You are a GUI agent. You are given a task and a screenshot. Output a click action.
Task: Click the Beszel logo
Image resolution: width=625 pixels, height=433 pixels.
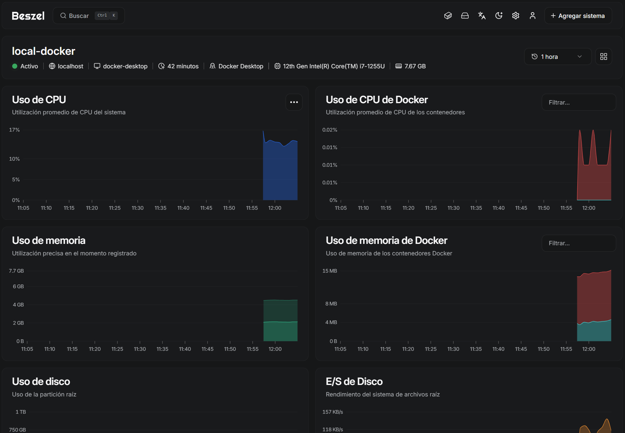tap(28, 16)
